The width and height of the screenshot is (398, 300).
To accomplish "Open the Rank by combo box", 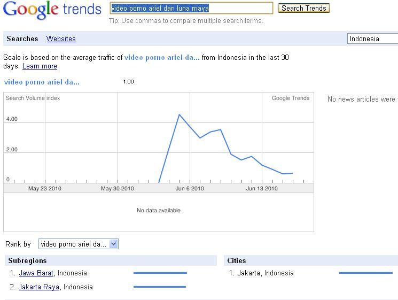I will (x=79, y=244).
